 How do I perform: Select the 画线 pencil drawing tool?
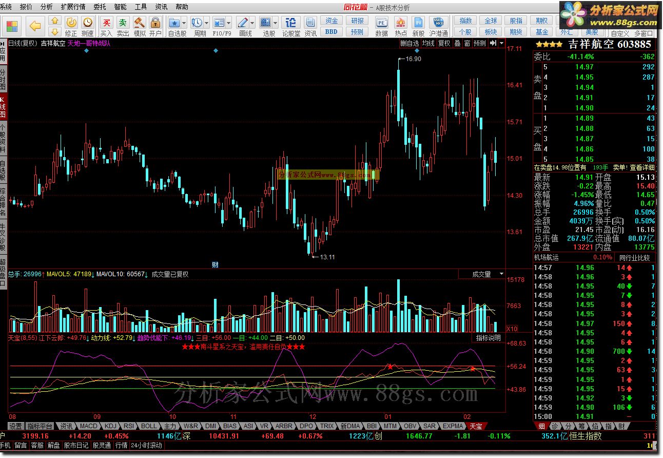point(242,22)
